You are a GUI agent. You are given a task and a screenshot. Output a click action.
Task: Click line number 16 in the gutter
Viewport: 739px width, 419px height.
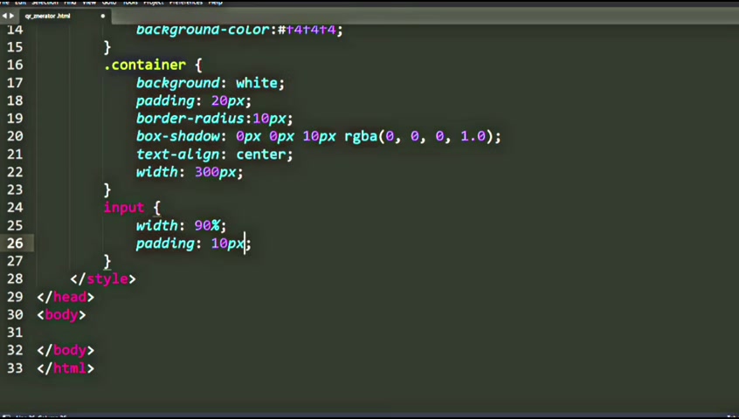tap(15, 65)
